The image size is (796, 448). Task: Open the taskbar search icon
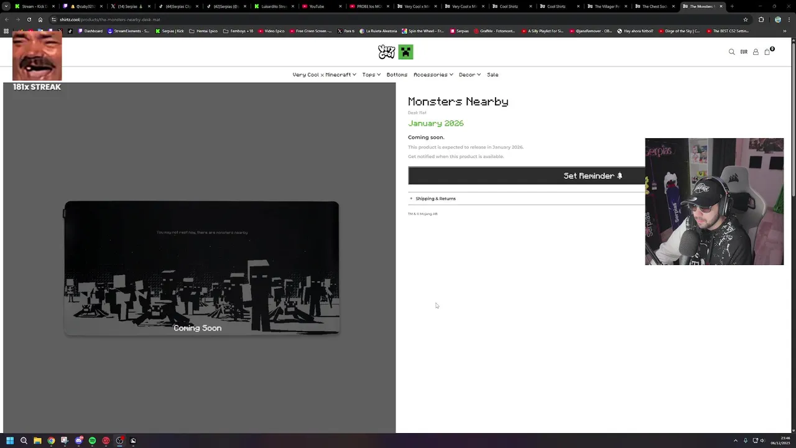[x=24, y=441]
